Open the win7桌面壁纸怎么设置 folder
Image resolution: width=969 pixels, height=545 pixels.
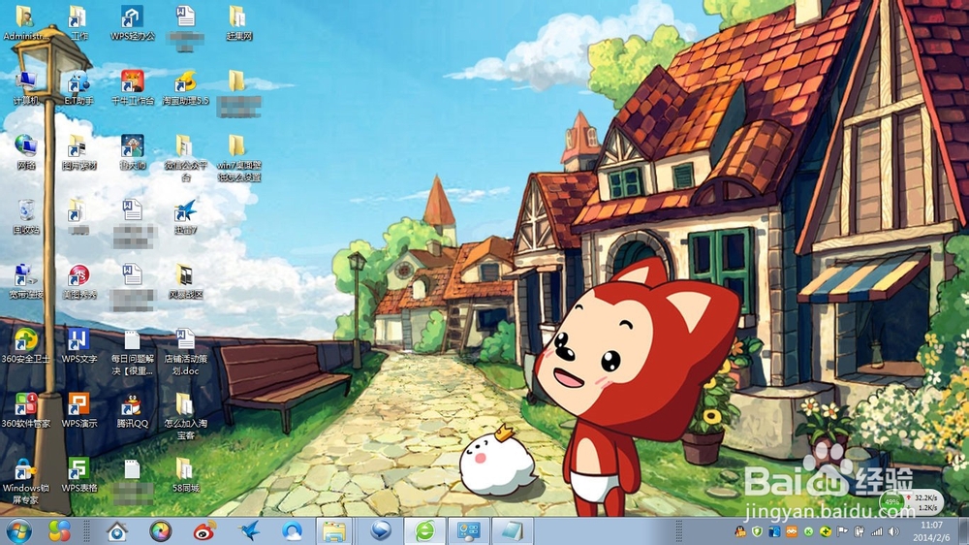(238, 158)
